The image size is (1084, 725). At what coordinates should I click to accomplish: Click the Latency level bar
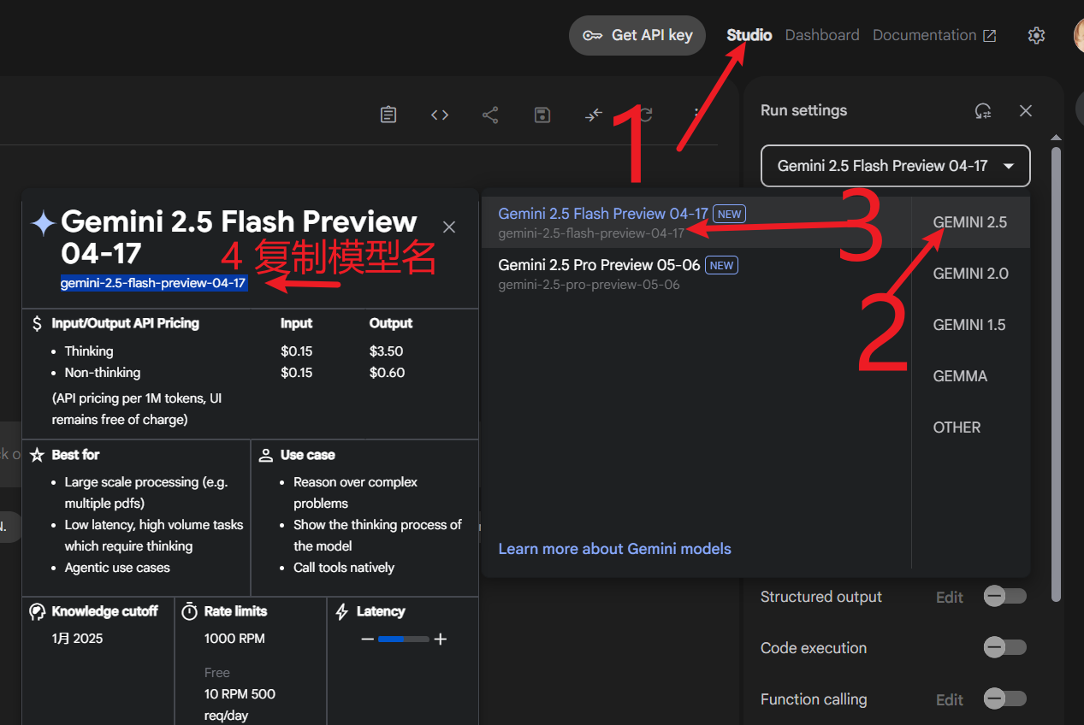[x=404, y=640]
